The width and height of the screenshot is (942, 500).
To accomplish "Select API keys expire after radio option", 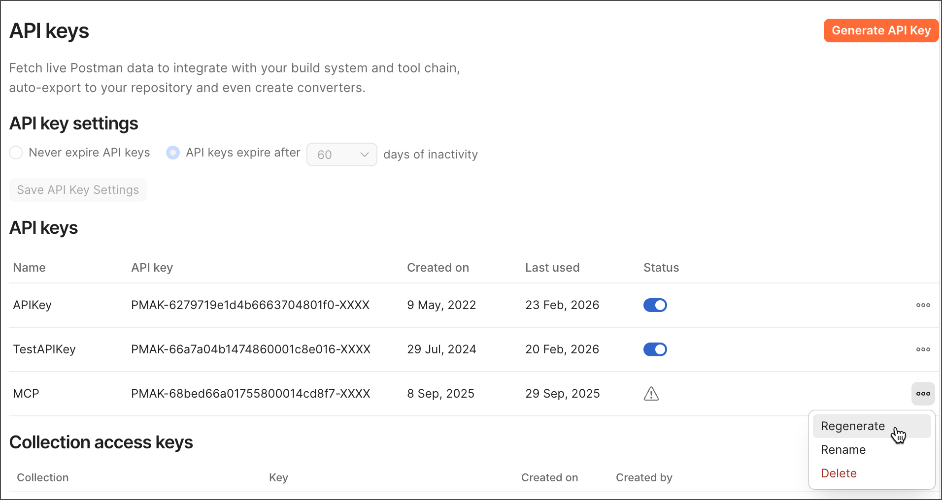I will (x=173, y=153).
